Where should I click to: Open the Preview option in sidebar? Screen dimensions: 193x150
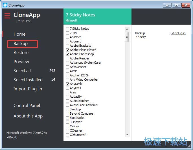coord(21,62)
